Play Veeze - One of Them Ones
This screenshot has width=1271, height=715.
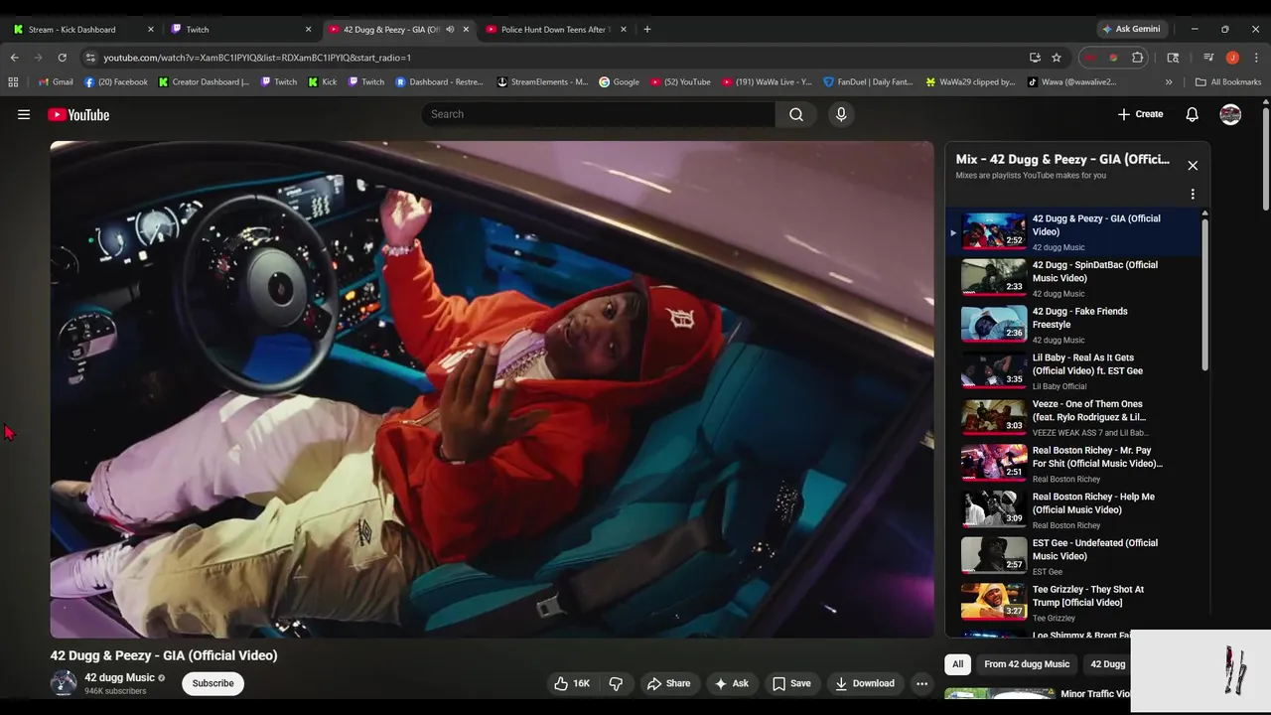(1072, 417)
